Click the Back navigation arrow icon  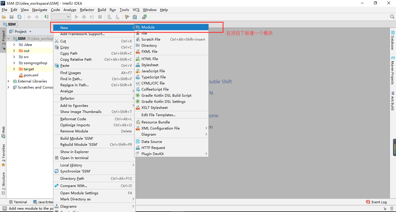(x=29, y=17)
